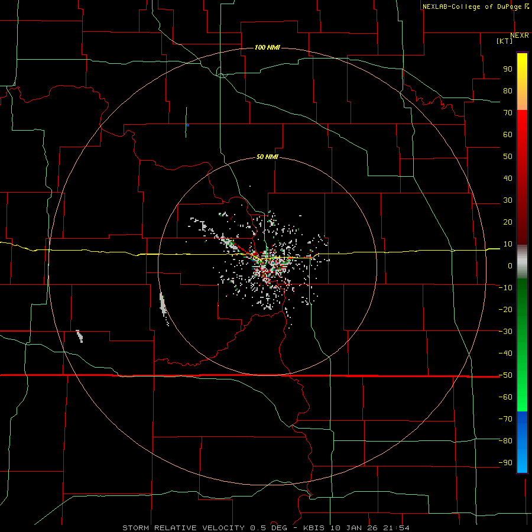Click the [KT] units label
The image size is (532, 532).
coord(505,41)
